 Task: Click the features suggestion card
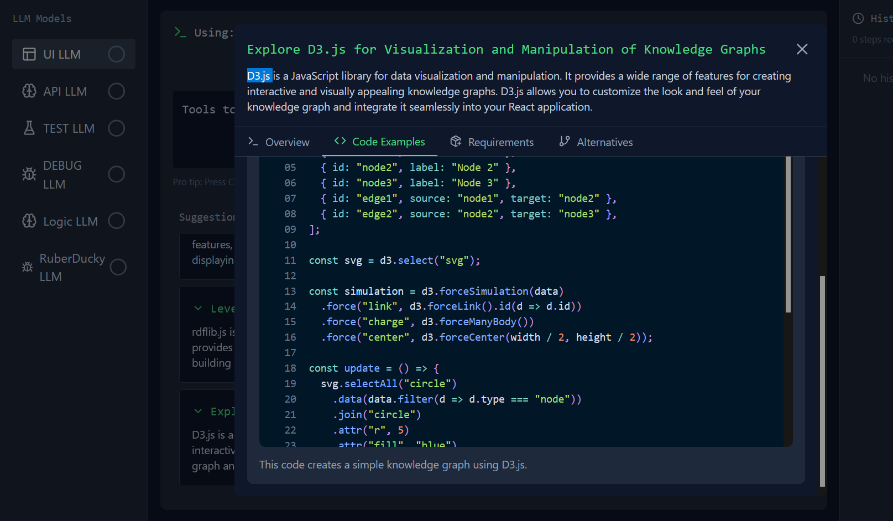207,256
